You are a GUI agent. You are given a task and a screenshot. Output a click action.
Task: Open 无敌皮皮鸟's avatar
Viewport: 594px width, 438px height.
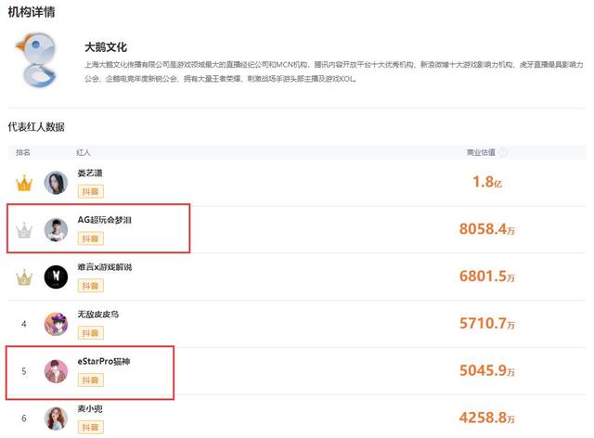click(x=57, y=324)
